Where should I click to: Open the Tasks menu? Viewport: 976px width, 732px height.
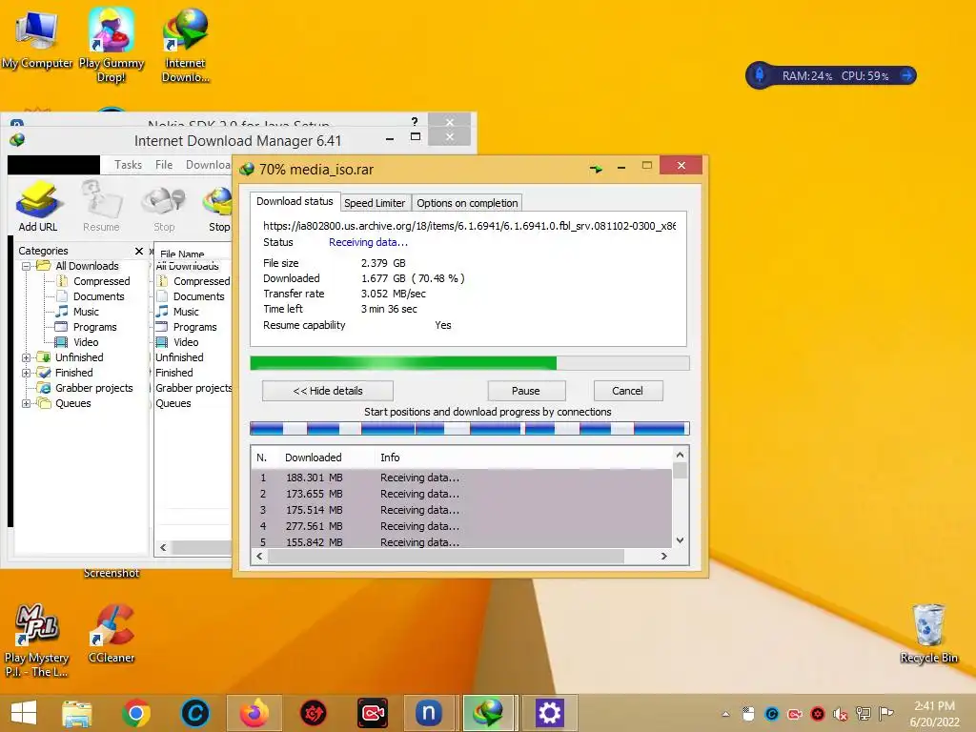[x=129, y=164]
